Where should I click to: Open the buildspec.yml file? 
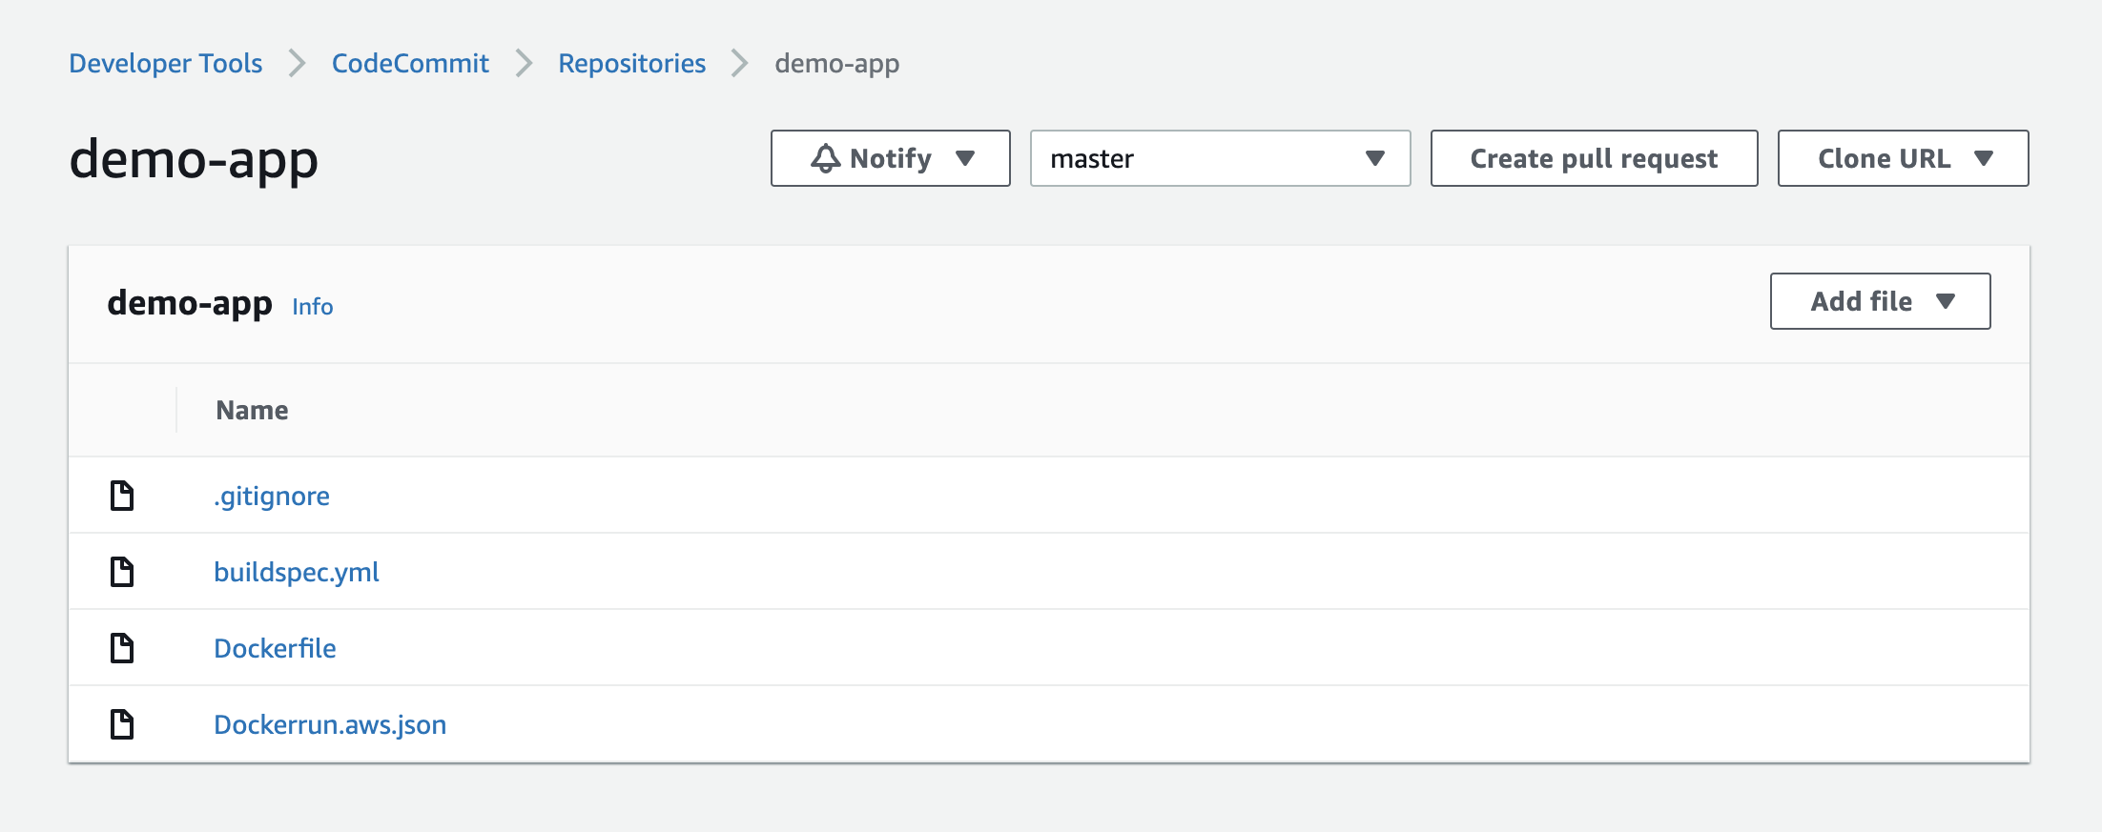pos(297,573)
